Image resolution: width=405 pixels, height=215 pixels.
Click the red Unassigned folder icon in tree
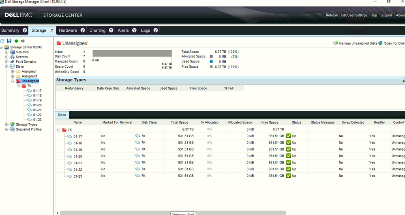[18, 81]
